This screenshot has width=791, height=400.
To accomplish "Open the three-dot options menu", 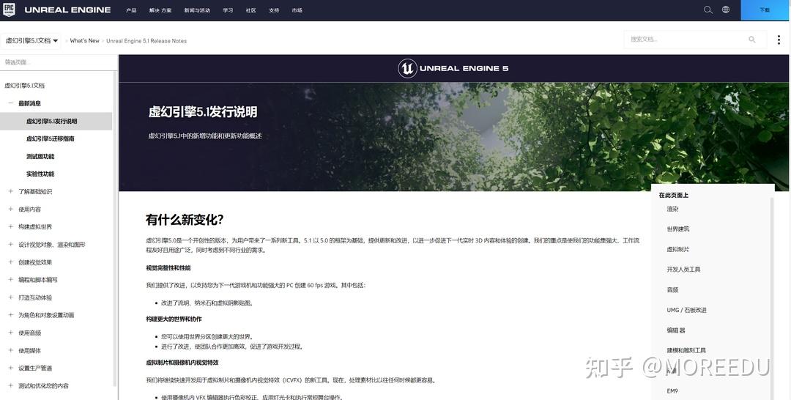I will [x=779, y=40].
